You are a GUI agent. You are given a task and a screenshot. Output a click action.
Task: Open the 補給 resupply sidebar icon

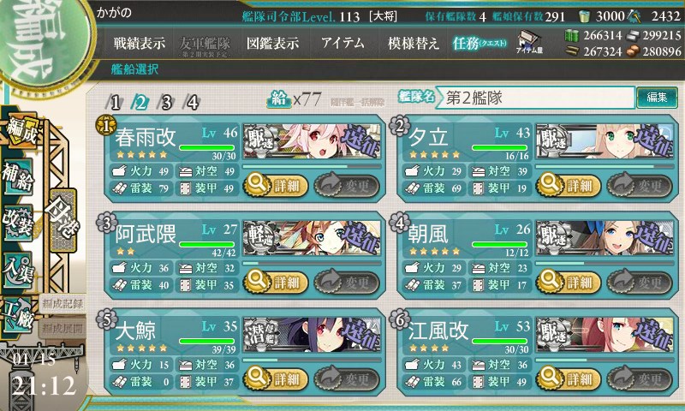coord(18,176)
